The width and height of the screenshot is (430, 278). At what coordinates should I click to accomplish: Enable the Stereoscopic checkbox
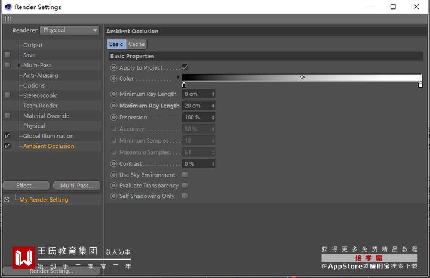tap(7, 95)
